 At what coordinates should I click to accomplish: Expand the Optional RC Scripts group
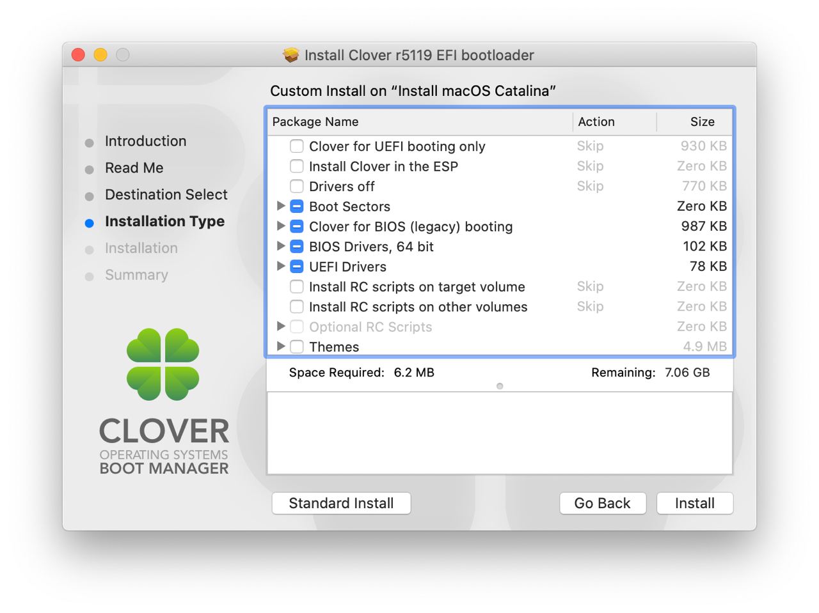(x=281, y=326)
